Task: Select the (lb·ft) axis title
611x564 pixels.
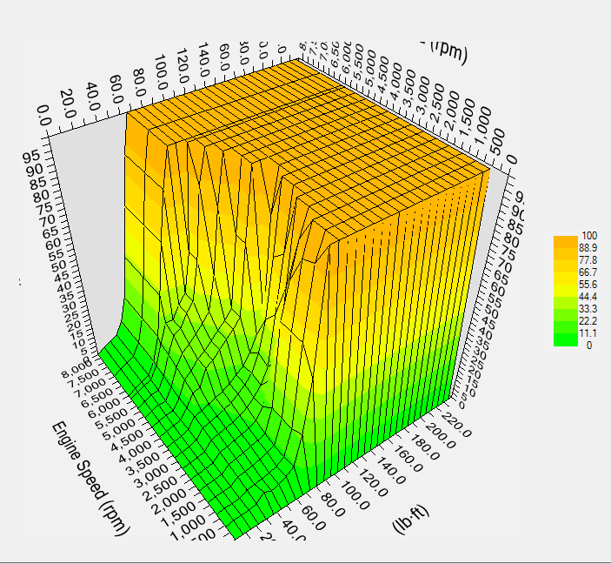Action: 411,521
